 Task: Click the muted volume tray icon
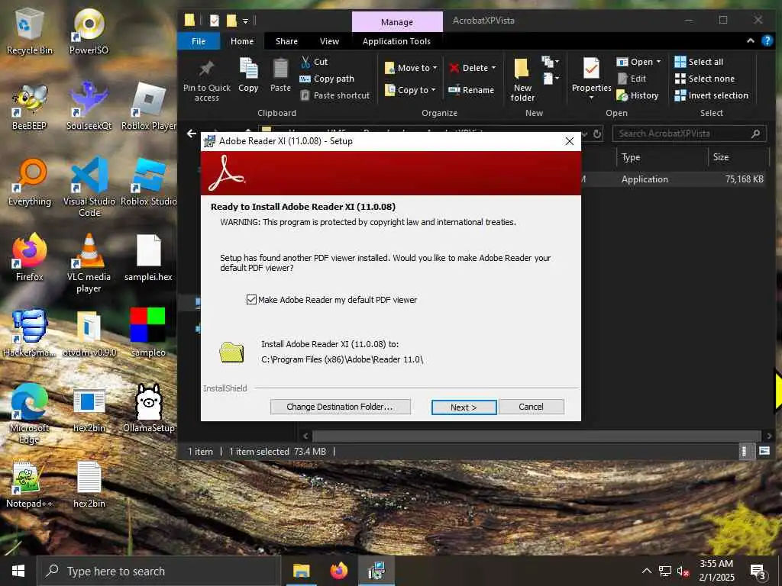(683, 571)
